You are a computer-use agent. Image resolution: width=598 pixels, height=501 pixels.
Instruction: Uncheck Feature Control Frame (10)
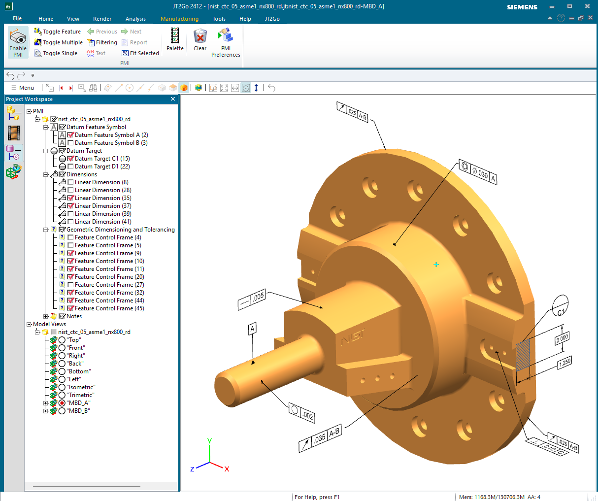click(70, 261)
